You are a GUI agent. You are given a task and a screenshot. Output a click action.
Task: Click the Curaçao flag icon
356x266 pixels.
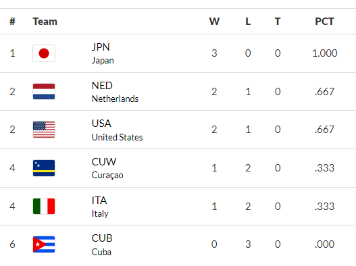point(44,168)
